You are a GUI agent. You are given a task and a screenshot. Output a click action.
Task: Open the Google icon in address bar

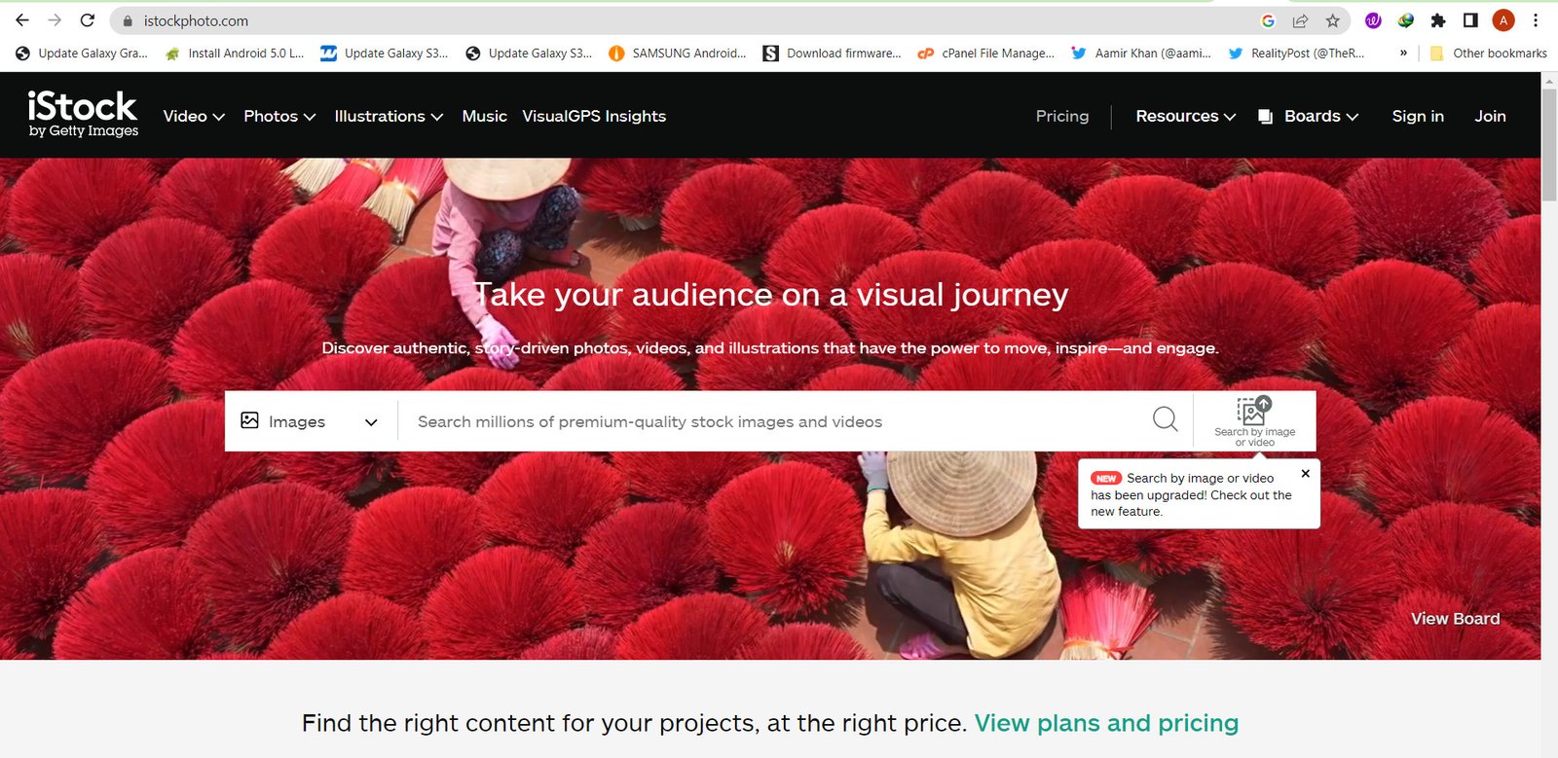click(1268, 20)
